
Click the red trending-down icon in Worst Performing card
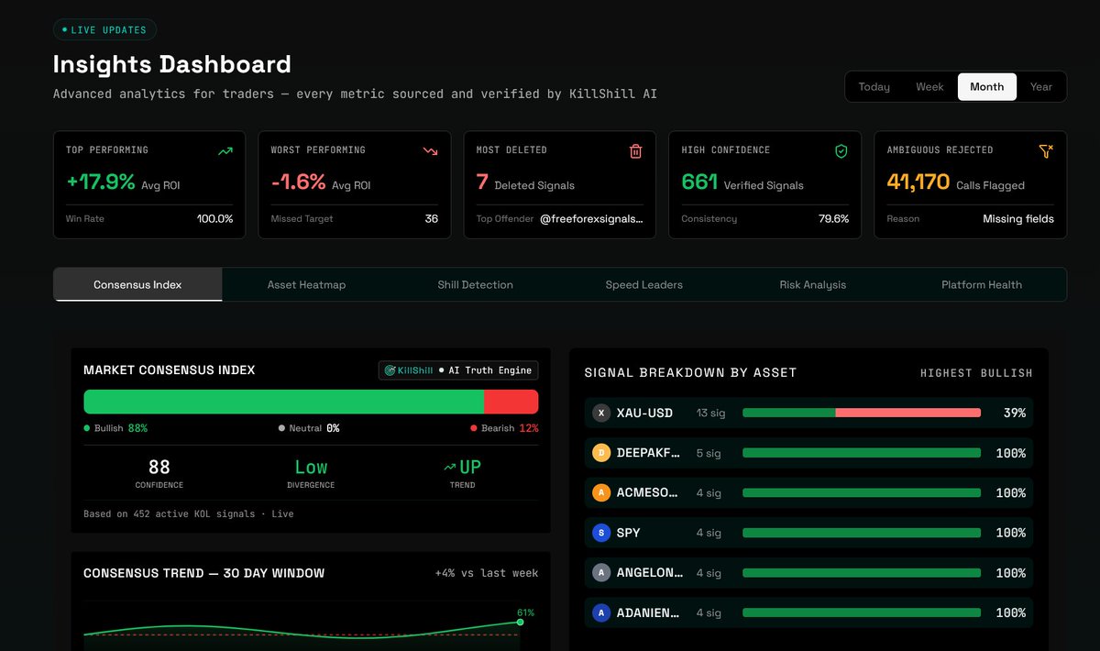[431, 151]
